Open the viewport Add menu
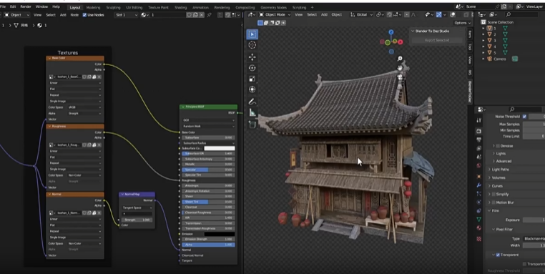 (324, 14)
